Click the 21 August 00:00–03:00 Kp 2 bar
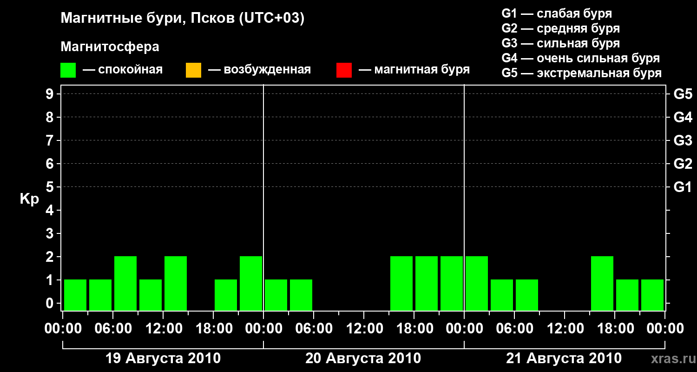This screenshot has width=697, height=372. (477, 283)
